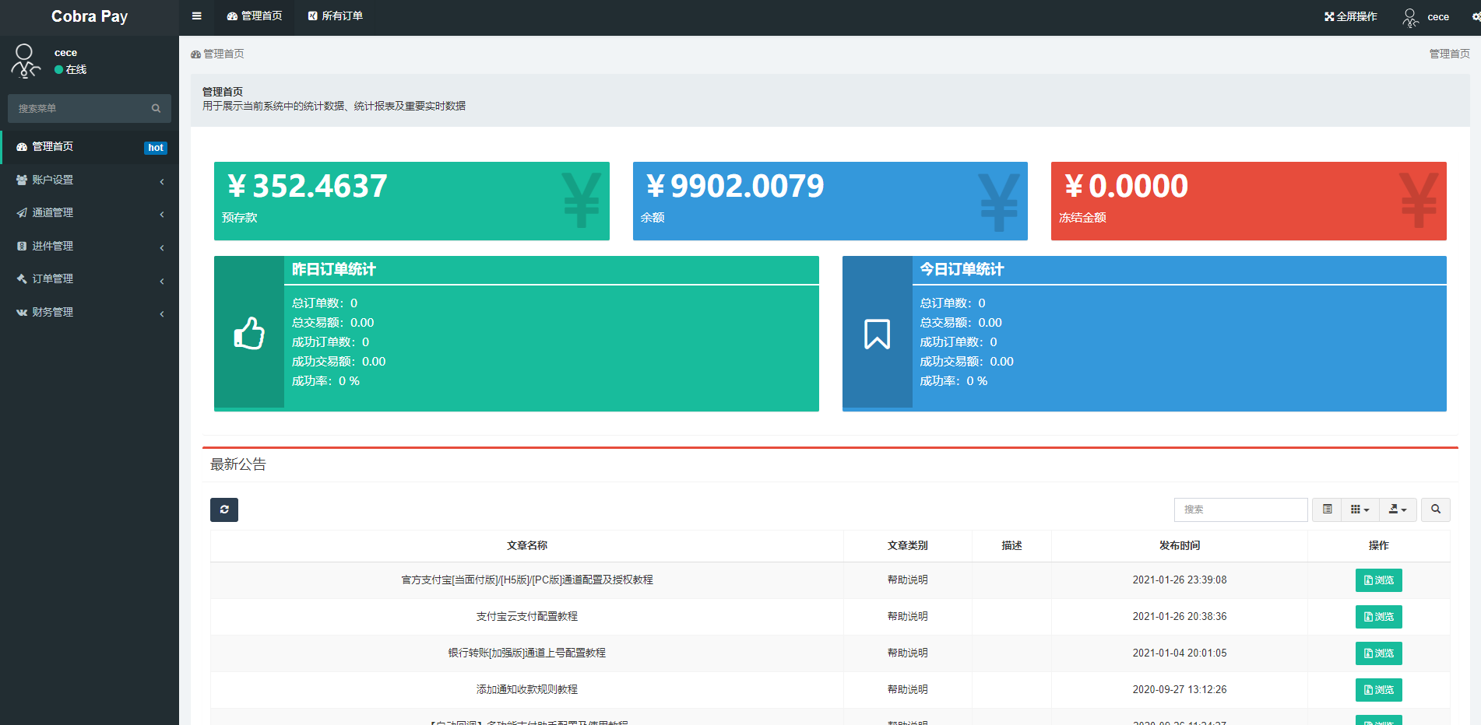This screenshot has height=725, width=1481.
Task: Click the settings gears icon in top bar
Action: [x=1475, y=16]
